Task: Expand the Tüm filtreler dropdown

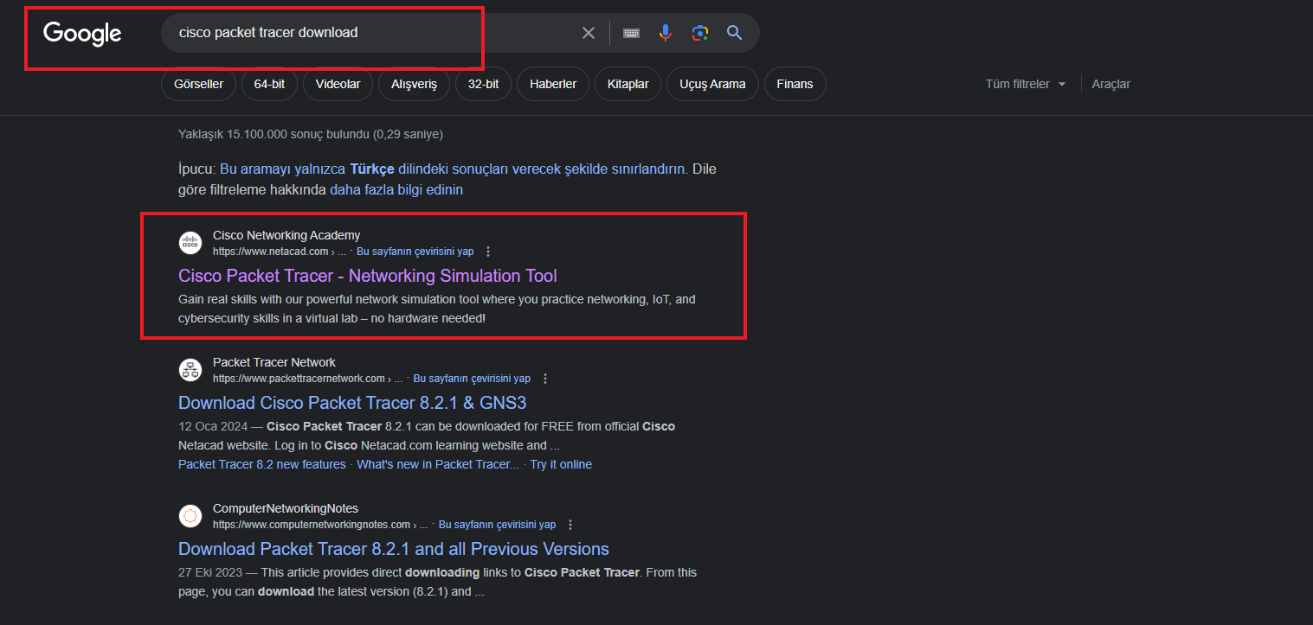Action: 1026,84
